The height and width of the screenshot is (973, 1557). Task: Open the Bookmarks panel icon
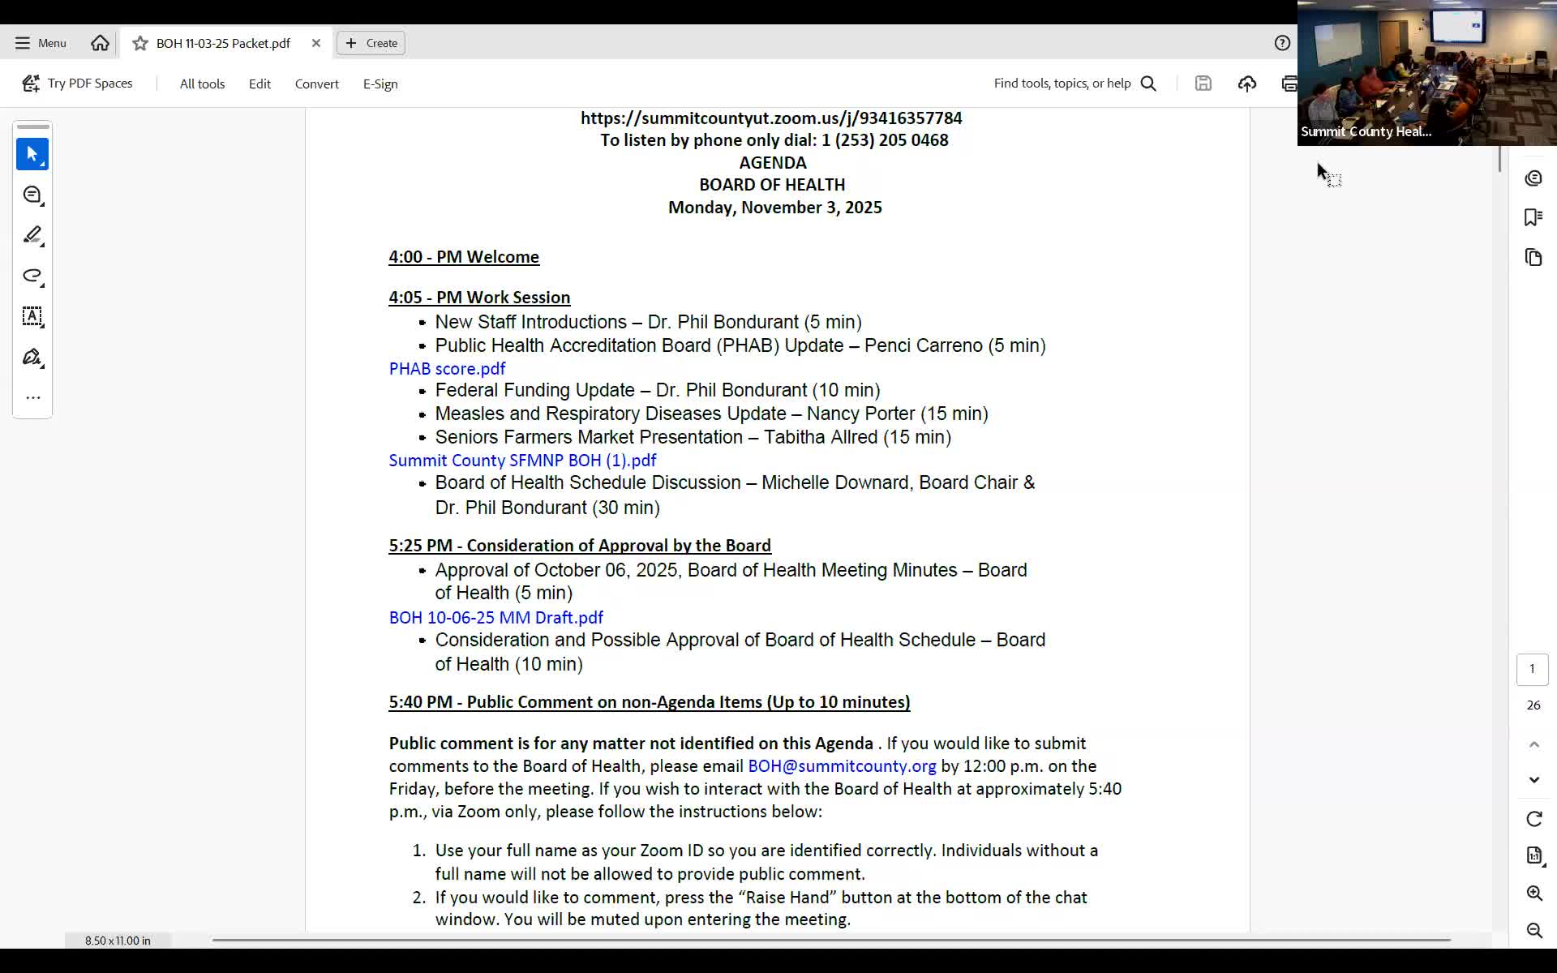pos(1533,217)
